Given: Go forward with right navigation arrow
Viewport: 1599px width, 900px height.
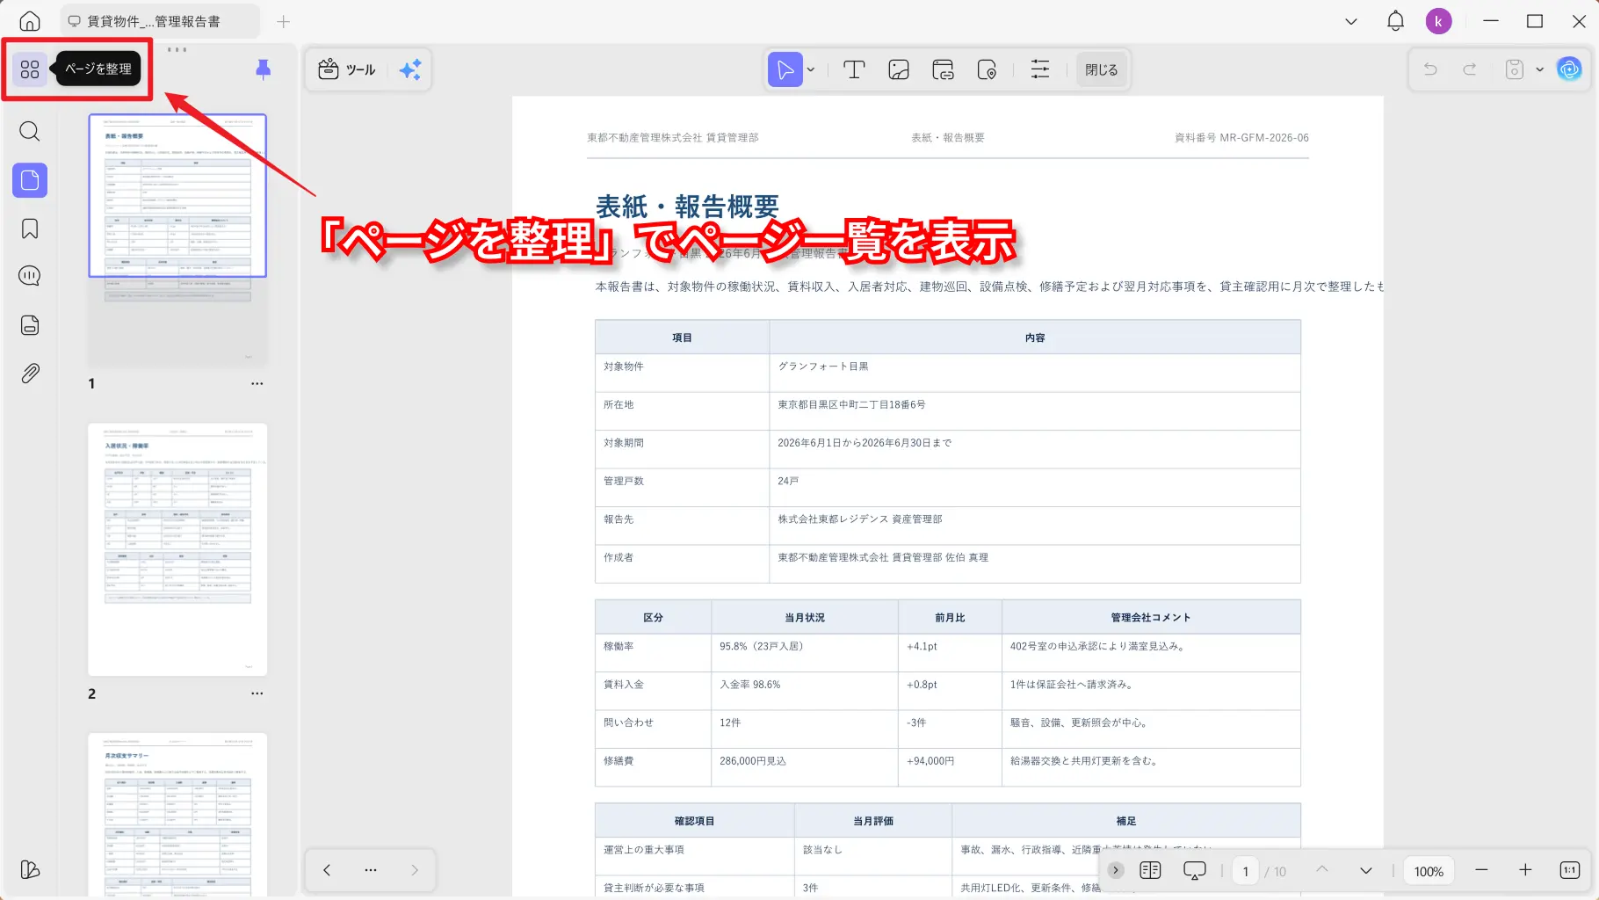Looking at the screenshot, I should [x=415, y=870].
